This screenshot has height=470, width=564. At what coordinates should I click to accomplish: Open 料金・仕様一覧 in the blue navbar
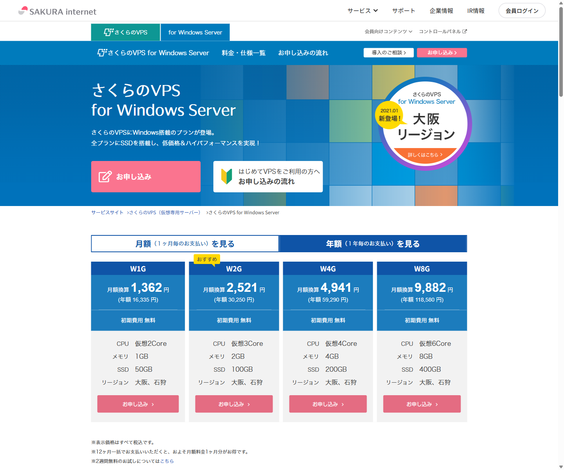(x=244, y=53)
